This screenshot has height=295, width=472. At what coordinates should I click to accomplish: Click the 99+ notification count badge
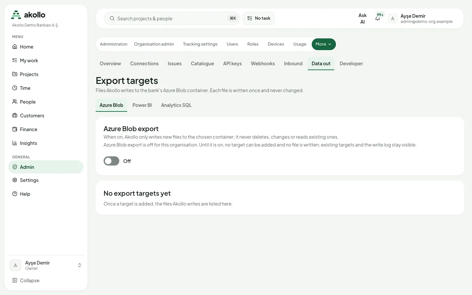click(x=380, y=15)
